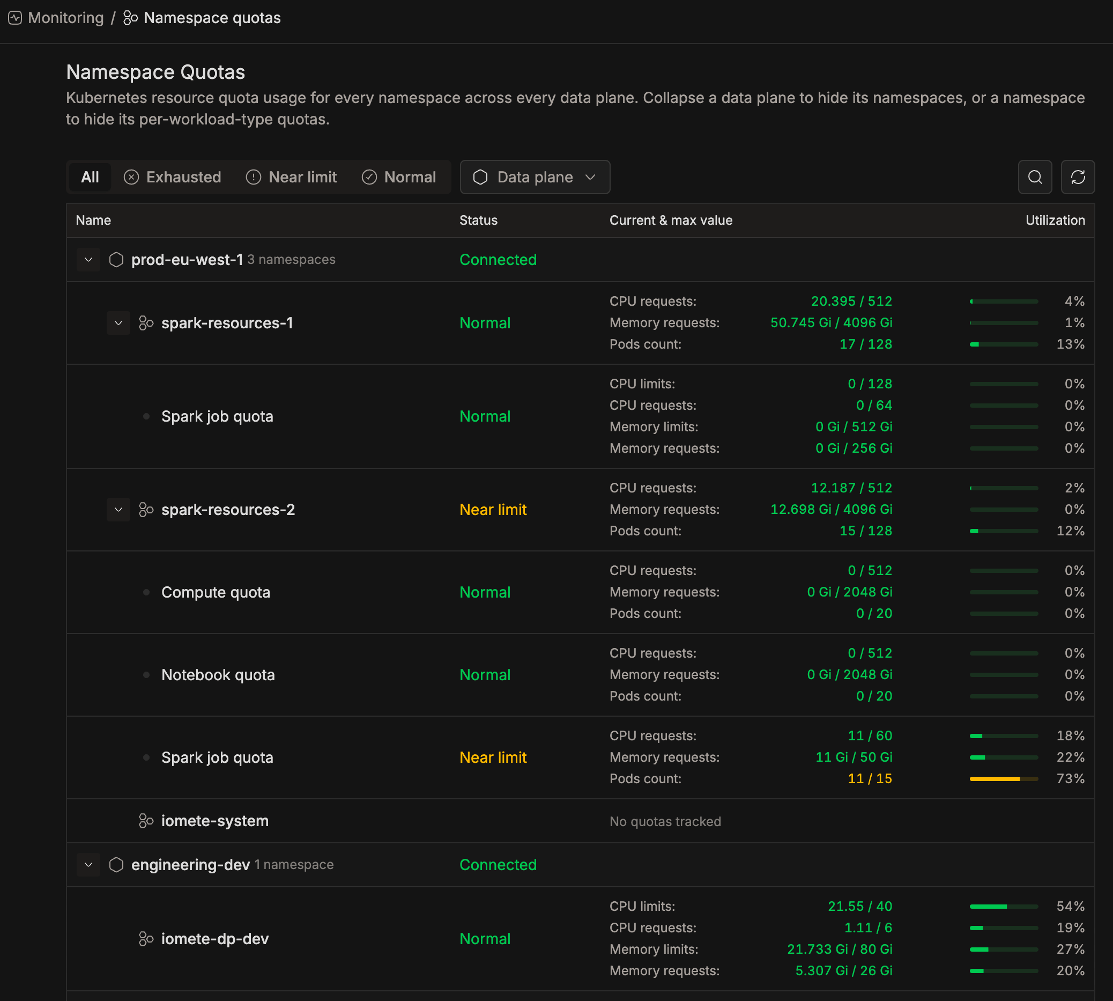Image resolution: width=1113 pixels, height=1001 pixels.
Task: Click the 73% pods count progress bar
Action: (x=1004, y=779)
